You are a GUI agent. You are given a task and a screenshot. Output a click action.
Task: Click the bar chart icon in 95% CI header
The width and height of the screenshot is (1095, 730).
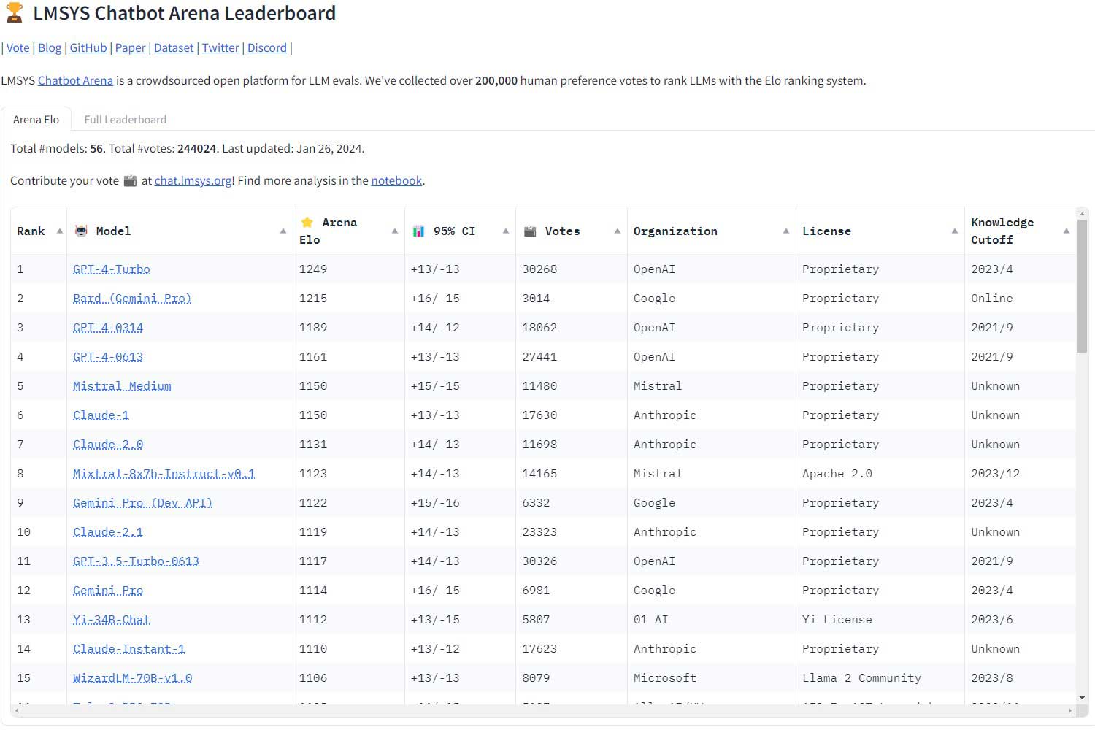tap(418, 231)
